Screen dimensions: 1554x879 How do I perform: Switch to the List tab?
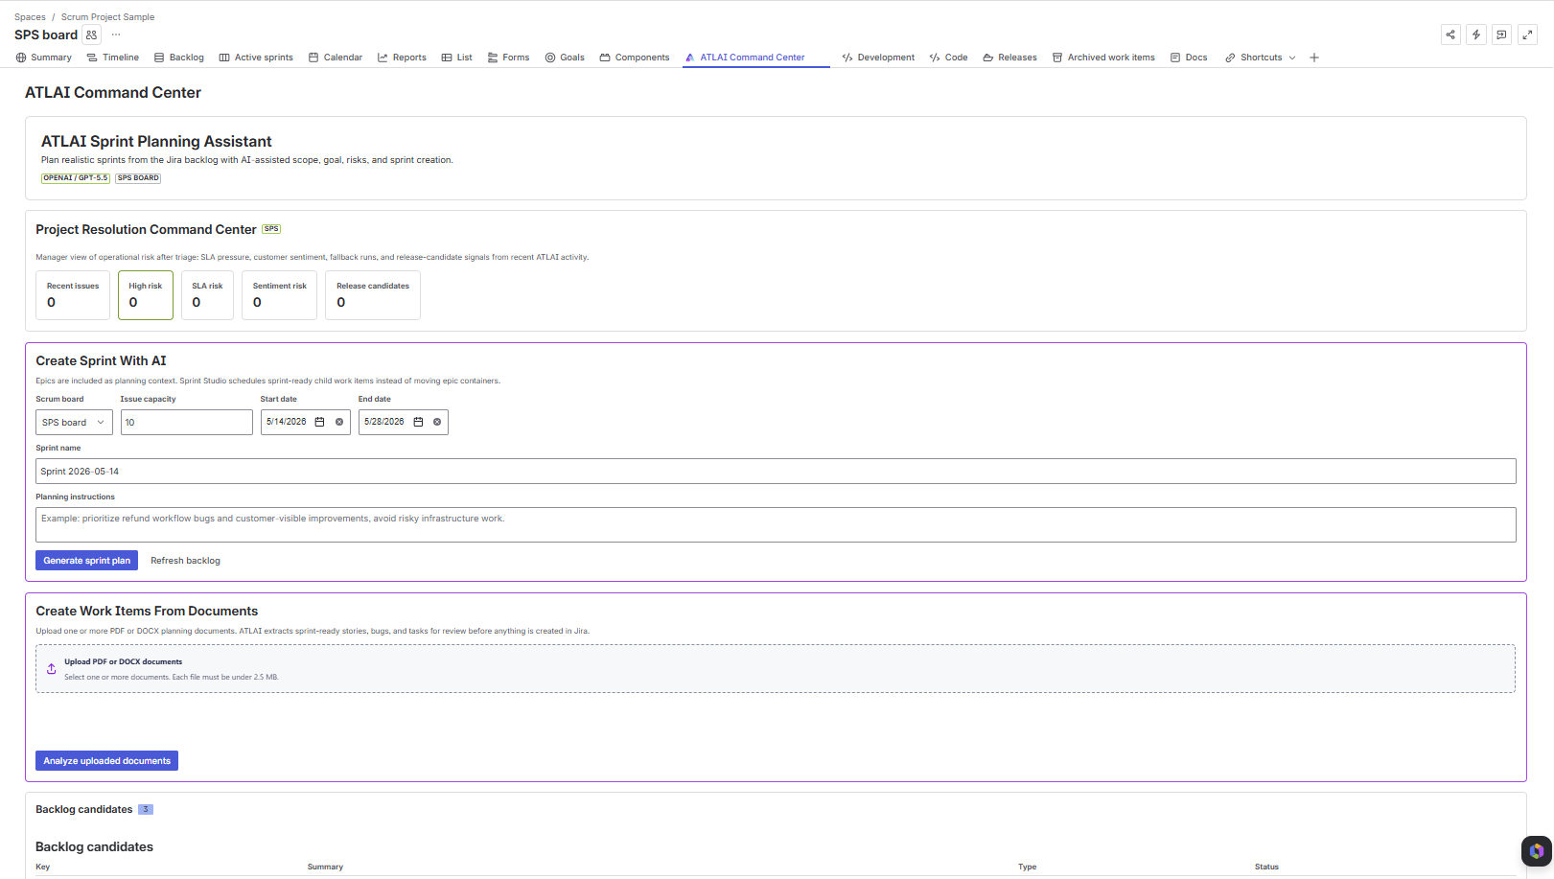pyautogui.click(x=457, y=58)
